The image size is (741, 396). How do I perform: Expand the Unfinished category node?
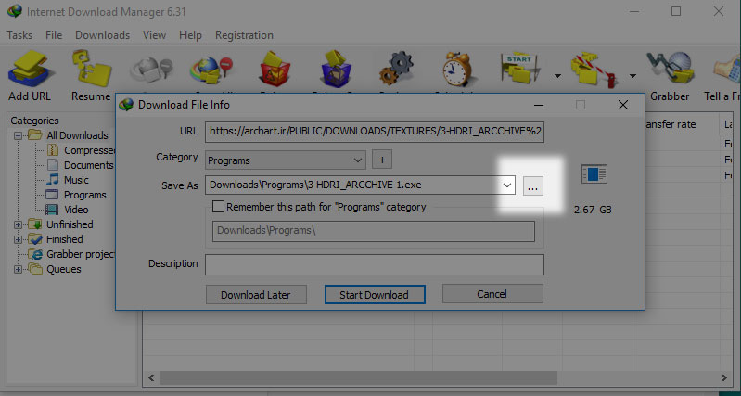19,224
